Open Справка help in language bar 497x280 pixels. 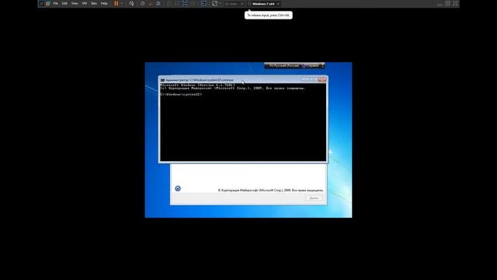tap(311, 65)
